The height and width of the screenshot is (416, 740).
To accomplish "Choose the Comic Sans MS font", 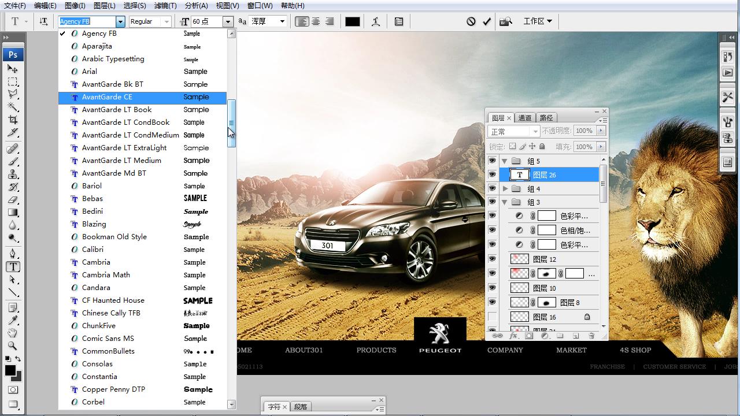I will click(x=143, y=339).
